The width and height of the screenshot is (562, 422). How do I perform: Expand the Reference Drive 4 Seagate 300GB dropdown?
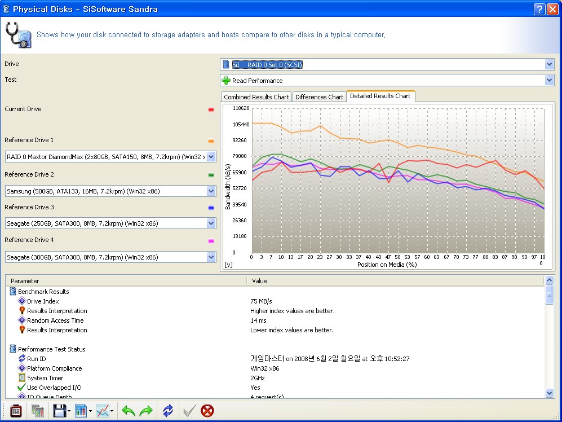(211, 257)
